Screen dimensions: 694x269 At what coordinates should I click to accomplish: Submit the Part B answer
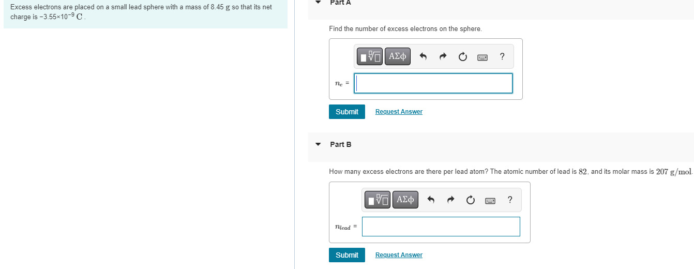point(347,255)
